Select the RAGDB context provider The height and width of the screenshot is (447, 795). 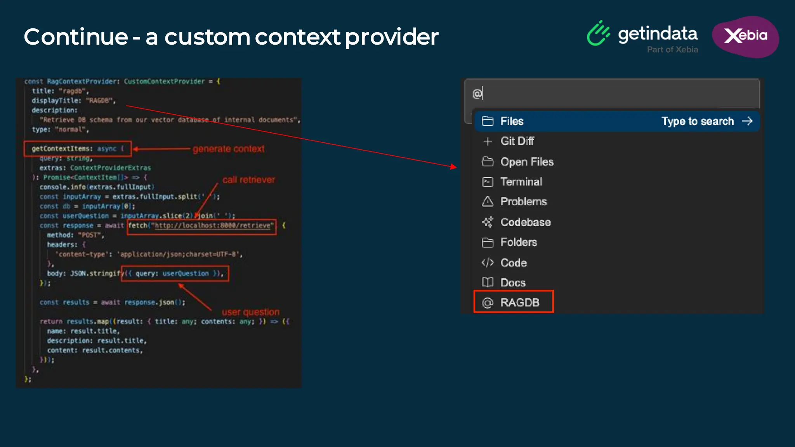tap(519, 303)
